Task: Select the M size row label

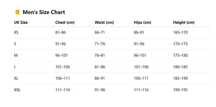Action: click(16, 55)
